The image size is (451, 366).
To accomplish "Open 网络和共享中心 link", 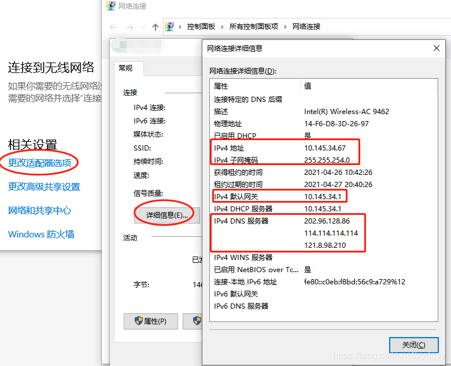I will click(39, 210).
